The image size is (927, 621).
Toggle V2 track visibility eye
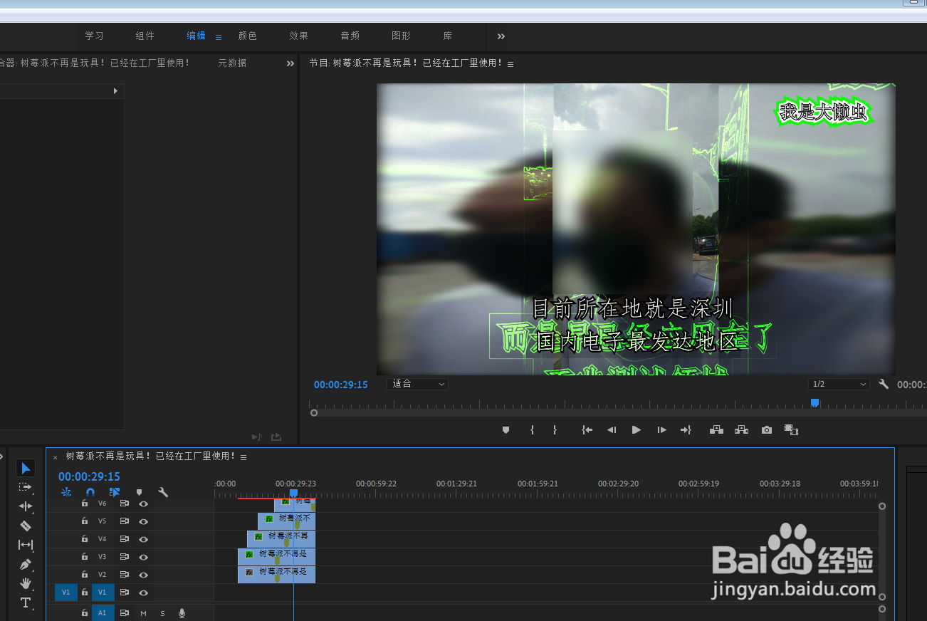[144, 575]
